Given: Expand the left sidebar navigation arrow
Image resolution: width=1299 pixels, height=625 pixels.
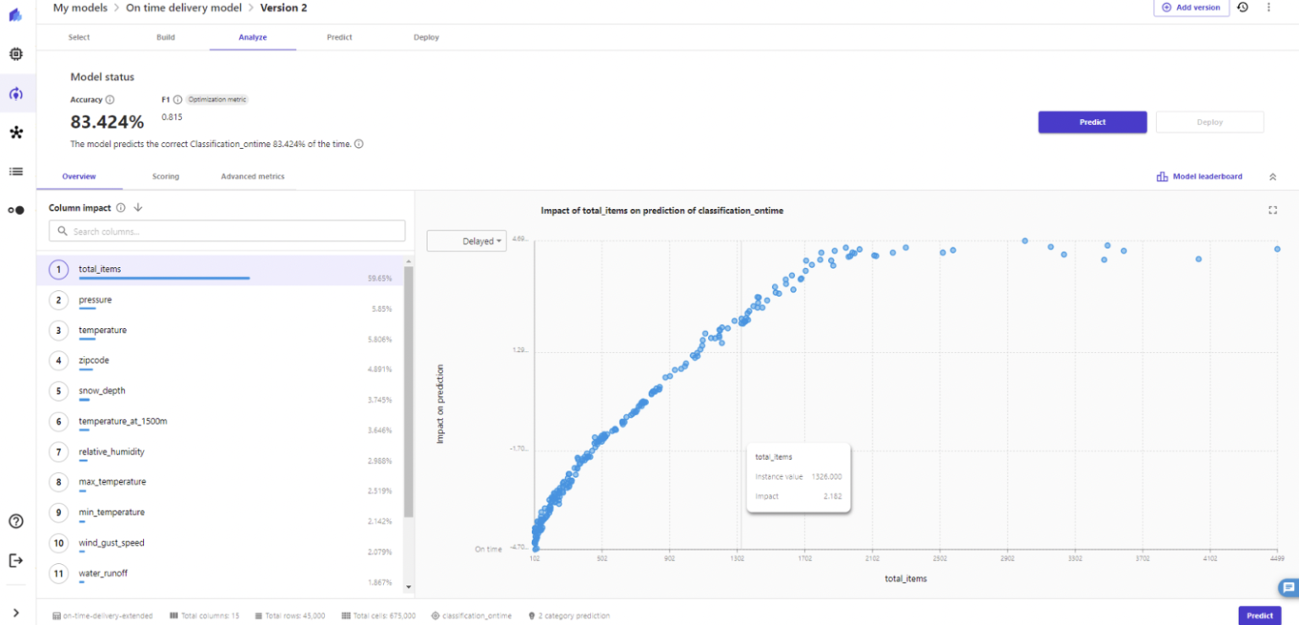Looking at the screenshot, I should (x=15, y=613).
